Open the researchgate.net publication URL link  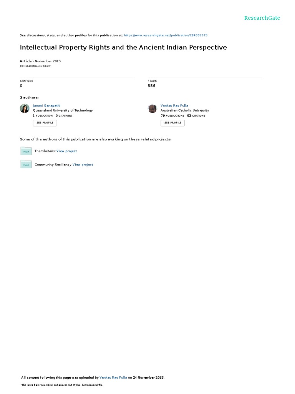166,35
